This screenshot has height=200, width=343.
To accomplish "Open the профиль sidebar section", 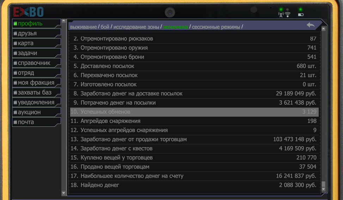I will pos(36,23).
